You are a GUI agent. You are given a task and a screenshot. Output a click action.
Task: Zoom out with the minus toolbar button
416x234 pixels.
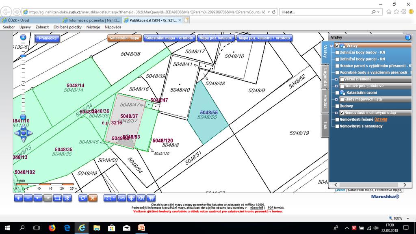(x=28, y=198)
